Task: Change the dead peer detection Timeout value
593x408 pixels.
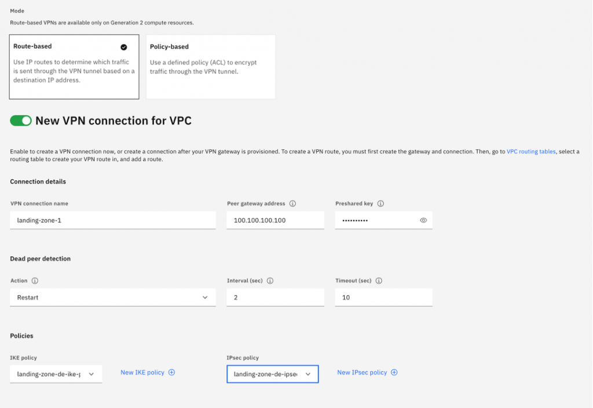Action: pos(383,297)
